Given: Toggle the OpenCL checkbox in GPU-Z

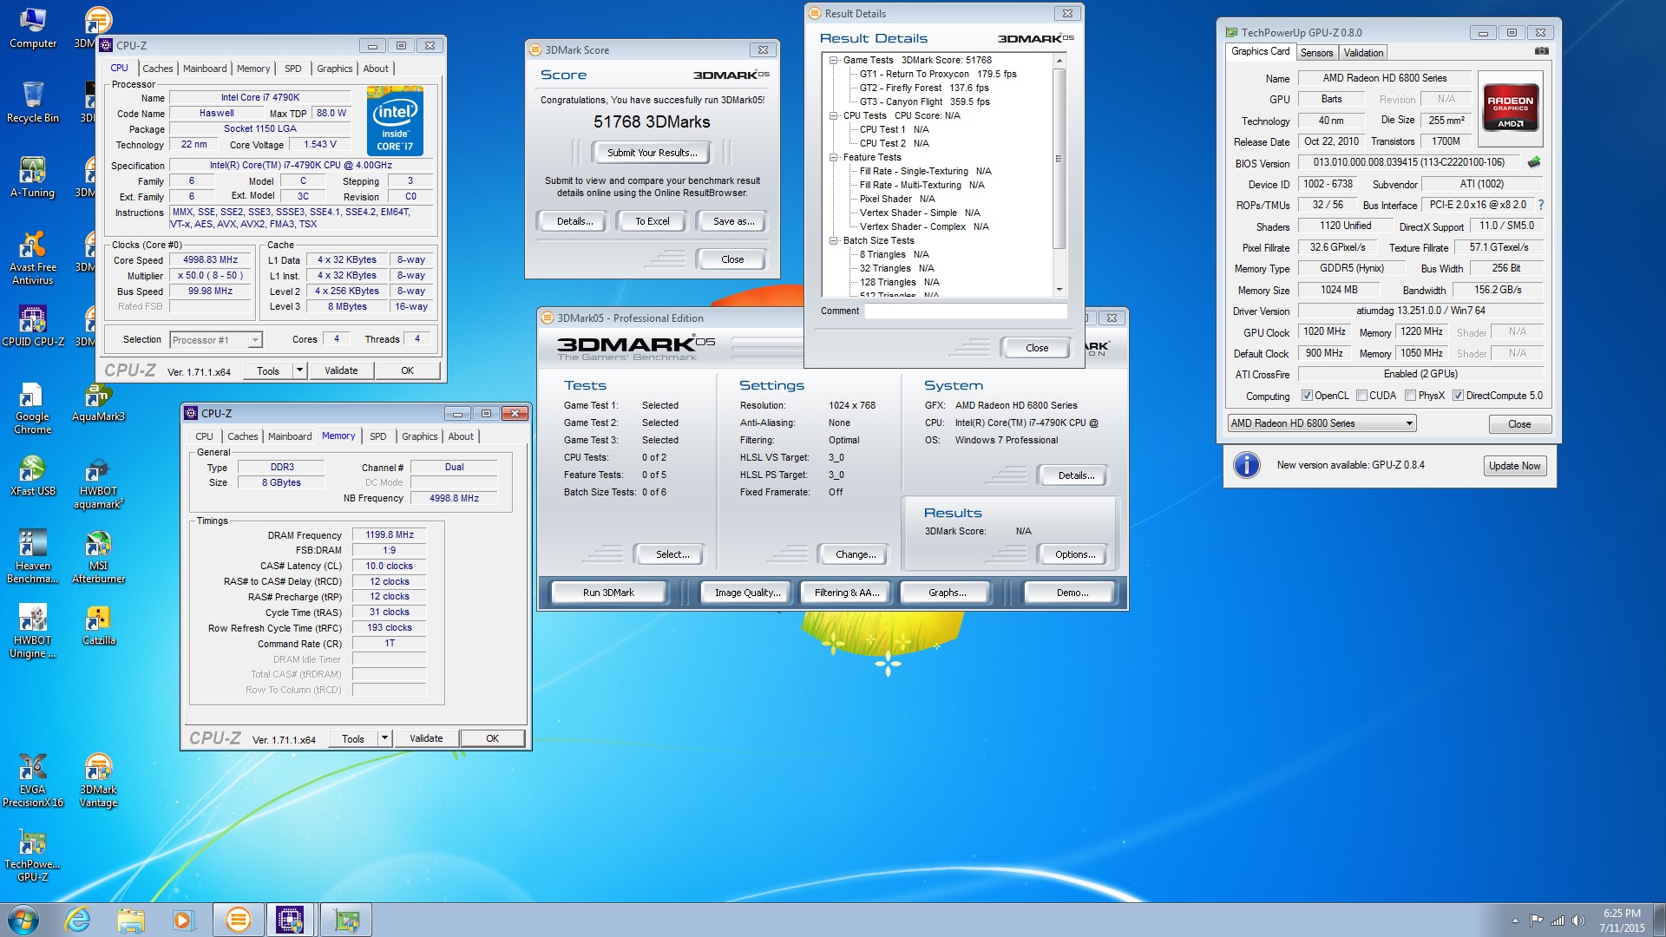Looking at the screenshot, I should pos(1307,396).
